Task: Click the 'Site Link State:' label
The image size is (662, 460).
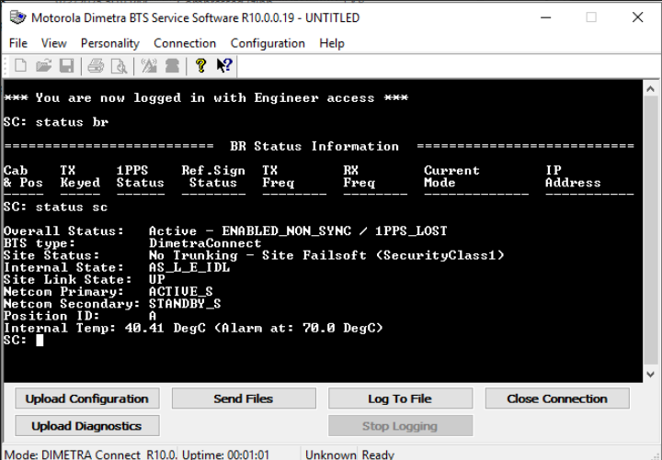Action: tap(67, 279)
